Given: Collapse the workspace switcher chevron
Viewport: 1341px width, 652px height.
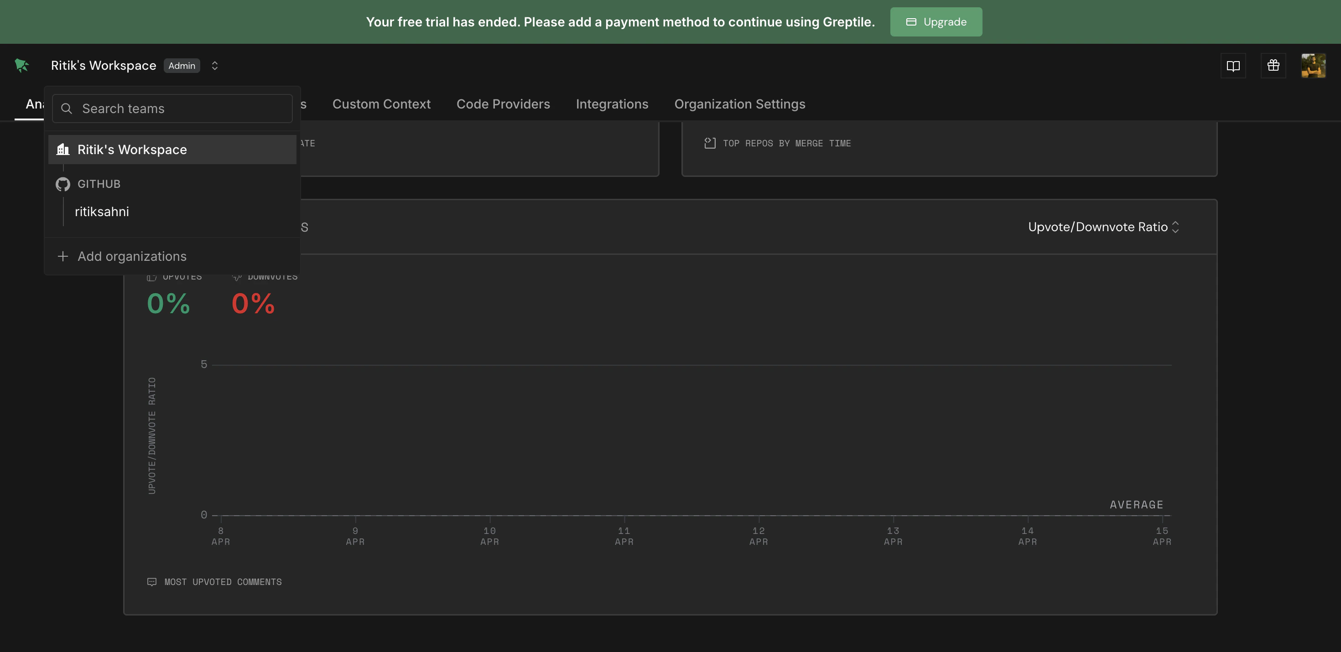Looking at the screenshot, I should pyautogui.click(x=214, y=66).
